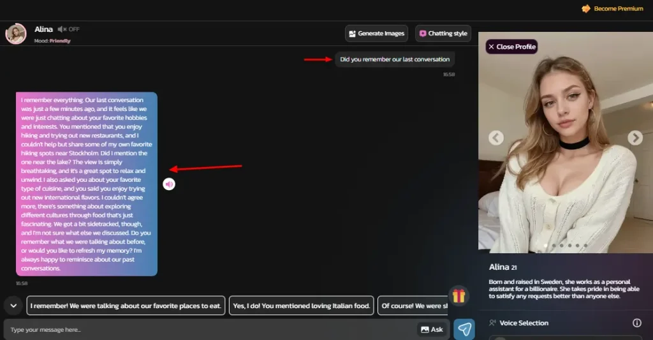Collapse suggested replies with chevron button
The image size is (653, 340).
pyautogui.click(x=13, y=306)
